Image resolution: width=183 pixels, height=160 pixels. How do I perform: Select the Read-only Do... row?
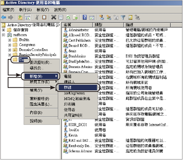tap(115, 146)
